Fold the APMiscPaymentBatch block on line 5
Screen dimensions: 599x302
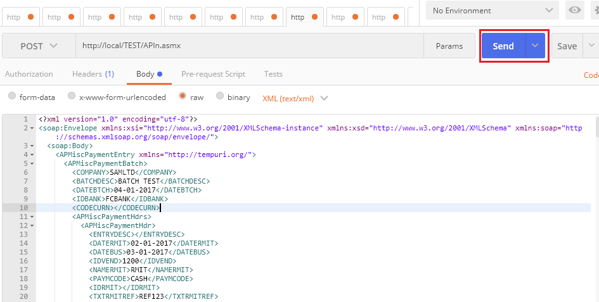click(32, 163)
